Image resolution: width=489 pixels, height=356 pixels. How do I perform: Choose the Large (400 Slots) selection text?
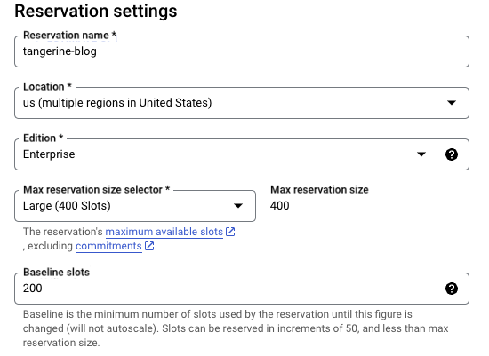click(x=67, y=206)
